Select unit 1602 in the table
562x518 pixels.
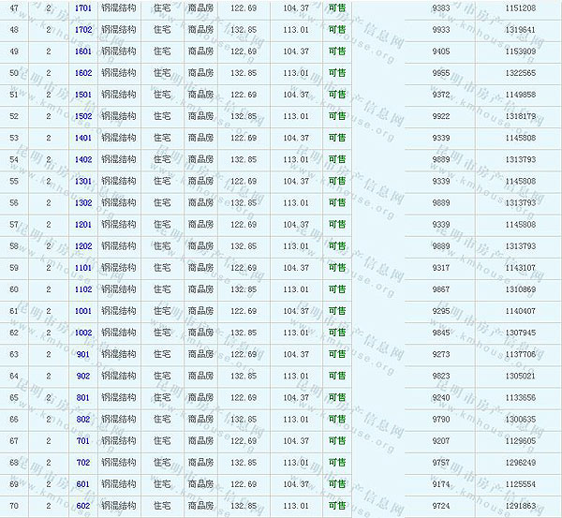coord(83,72)
